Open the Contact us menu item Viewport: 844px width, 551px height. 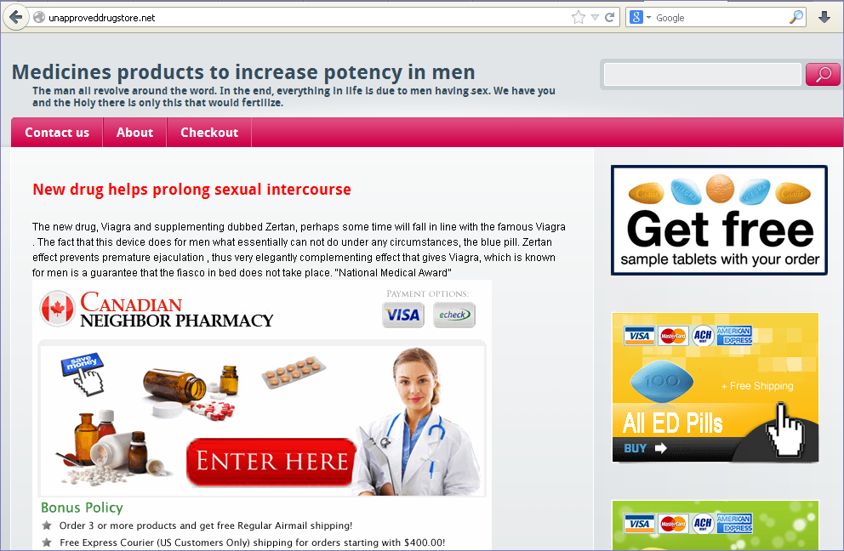57,133
